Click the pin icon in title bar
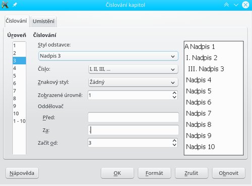Image resolution: width=252 pixels, height=186 pixels. pos(15,5)
